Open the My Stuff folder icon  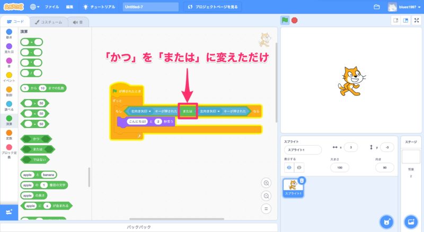pyautogui.click(x=377, y=7)
